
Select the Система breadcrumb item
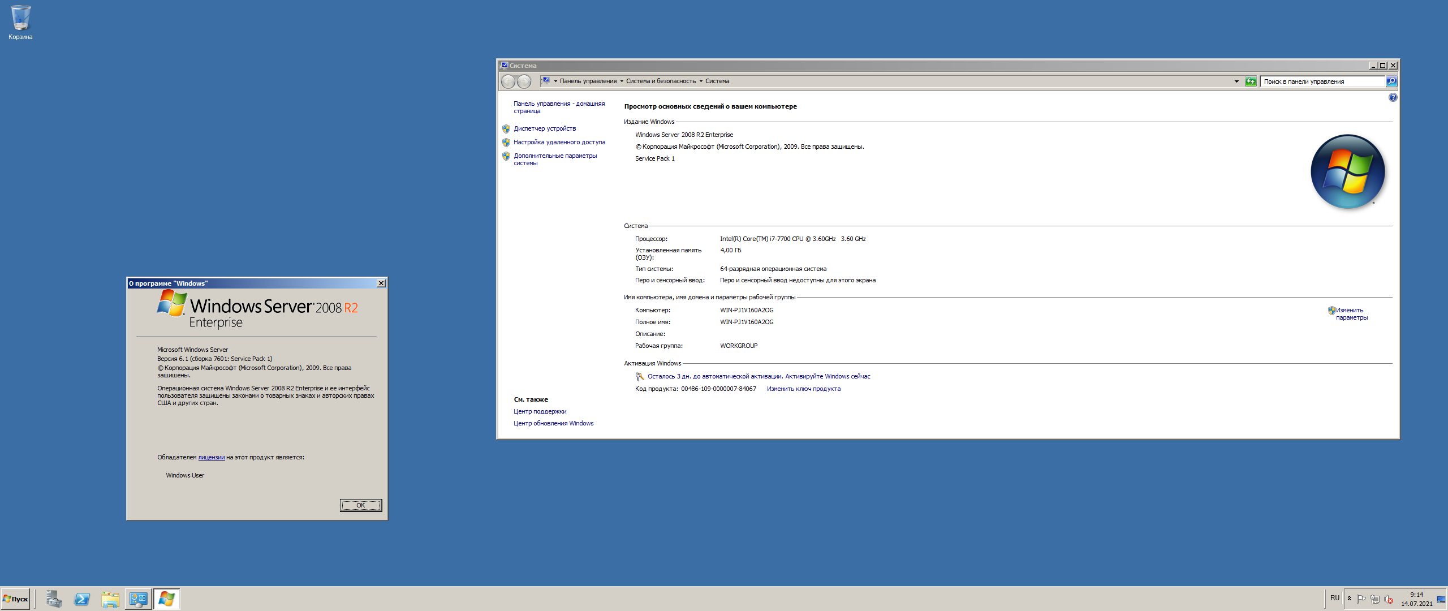coord(717,81)
